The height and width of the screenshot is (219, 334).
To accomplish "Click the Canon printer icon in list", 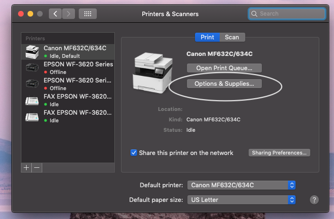I will point(32,52).
